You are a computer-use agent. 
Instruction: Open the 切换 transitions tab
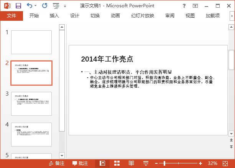click(95, 16)
